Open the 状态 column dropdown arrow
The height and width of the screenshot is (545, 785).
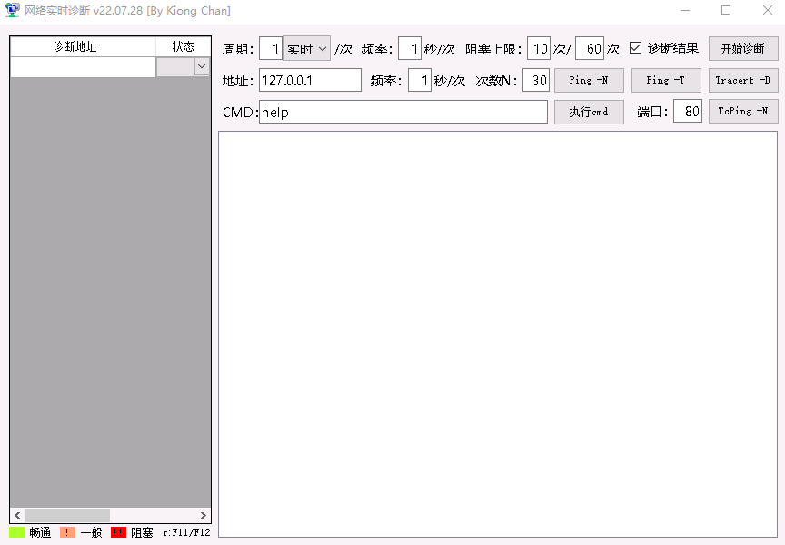click(202, 66)
